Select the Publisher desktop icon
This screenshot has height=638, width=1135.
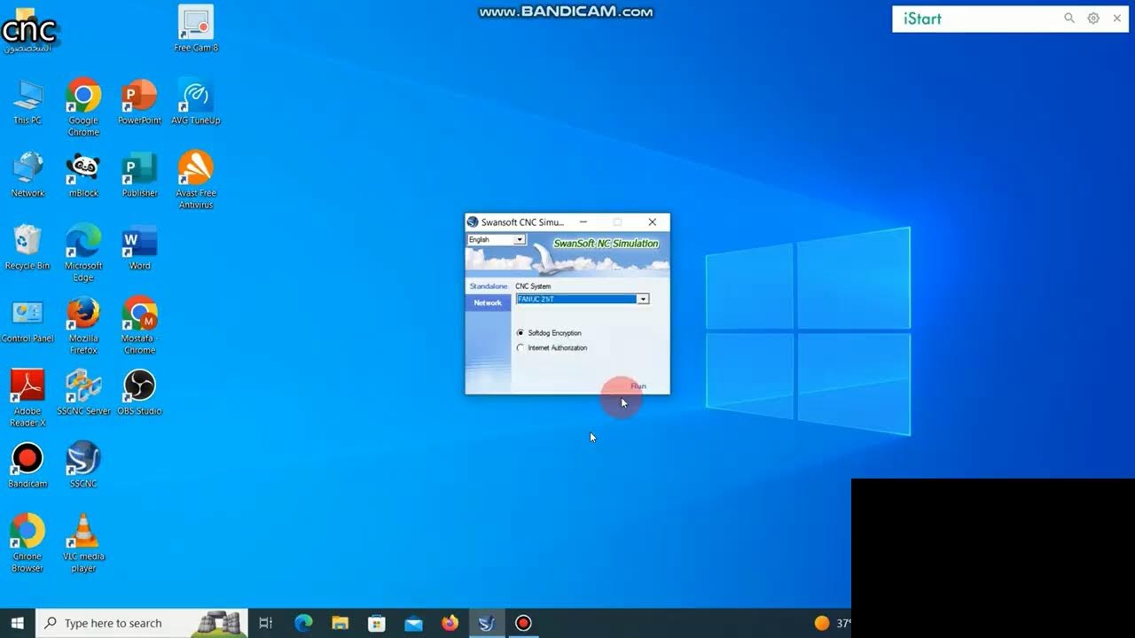click(x=139, y=174)
